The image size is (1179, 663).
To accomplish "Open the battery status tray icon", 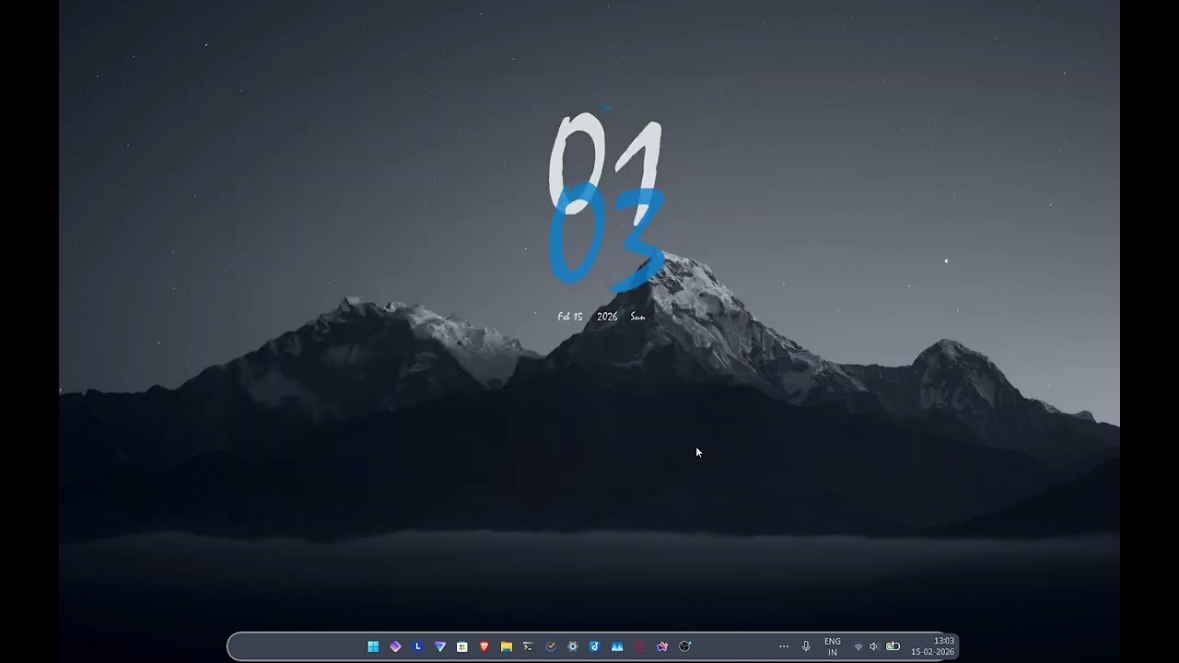I will pyautogui.click(x=893, y=646).
